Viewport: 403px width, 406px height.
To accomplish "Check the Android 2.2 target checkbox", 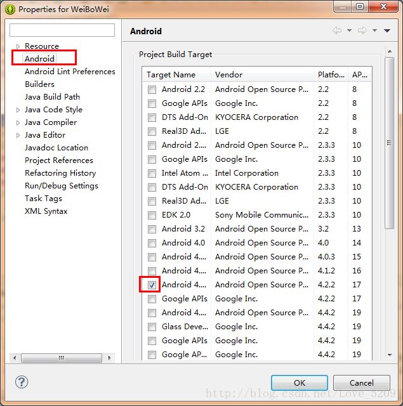I will click(152, 89).
